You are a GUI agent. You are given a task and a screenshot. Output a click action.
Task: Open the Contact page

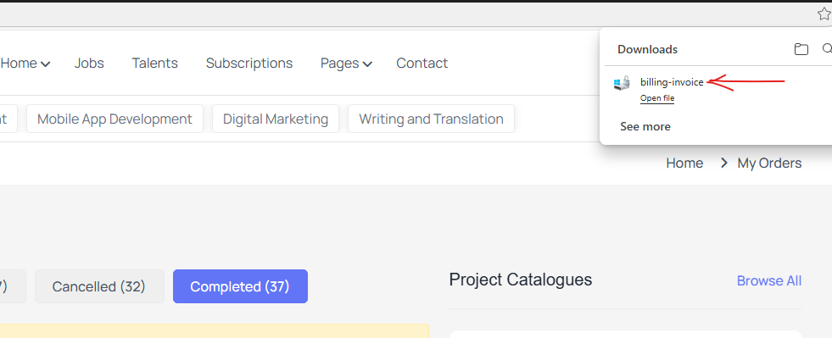pos(422,63)
